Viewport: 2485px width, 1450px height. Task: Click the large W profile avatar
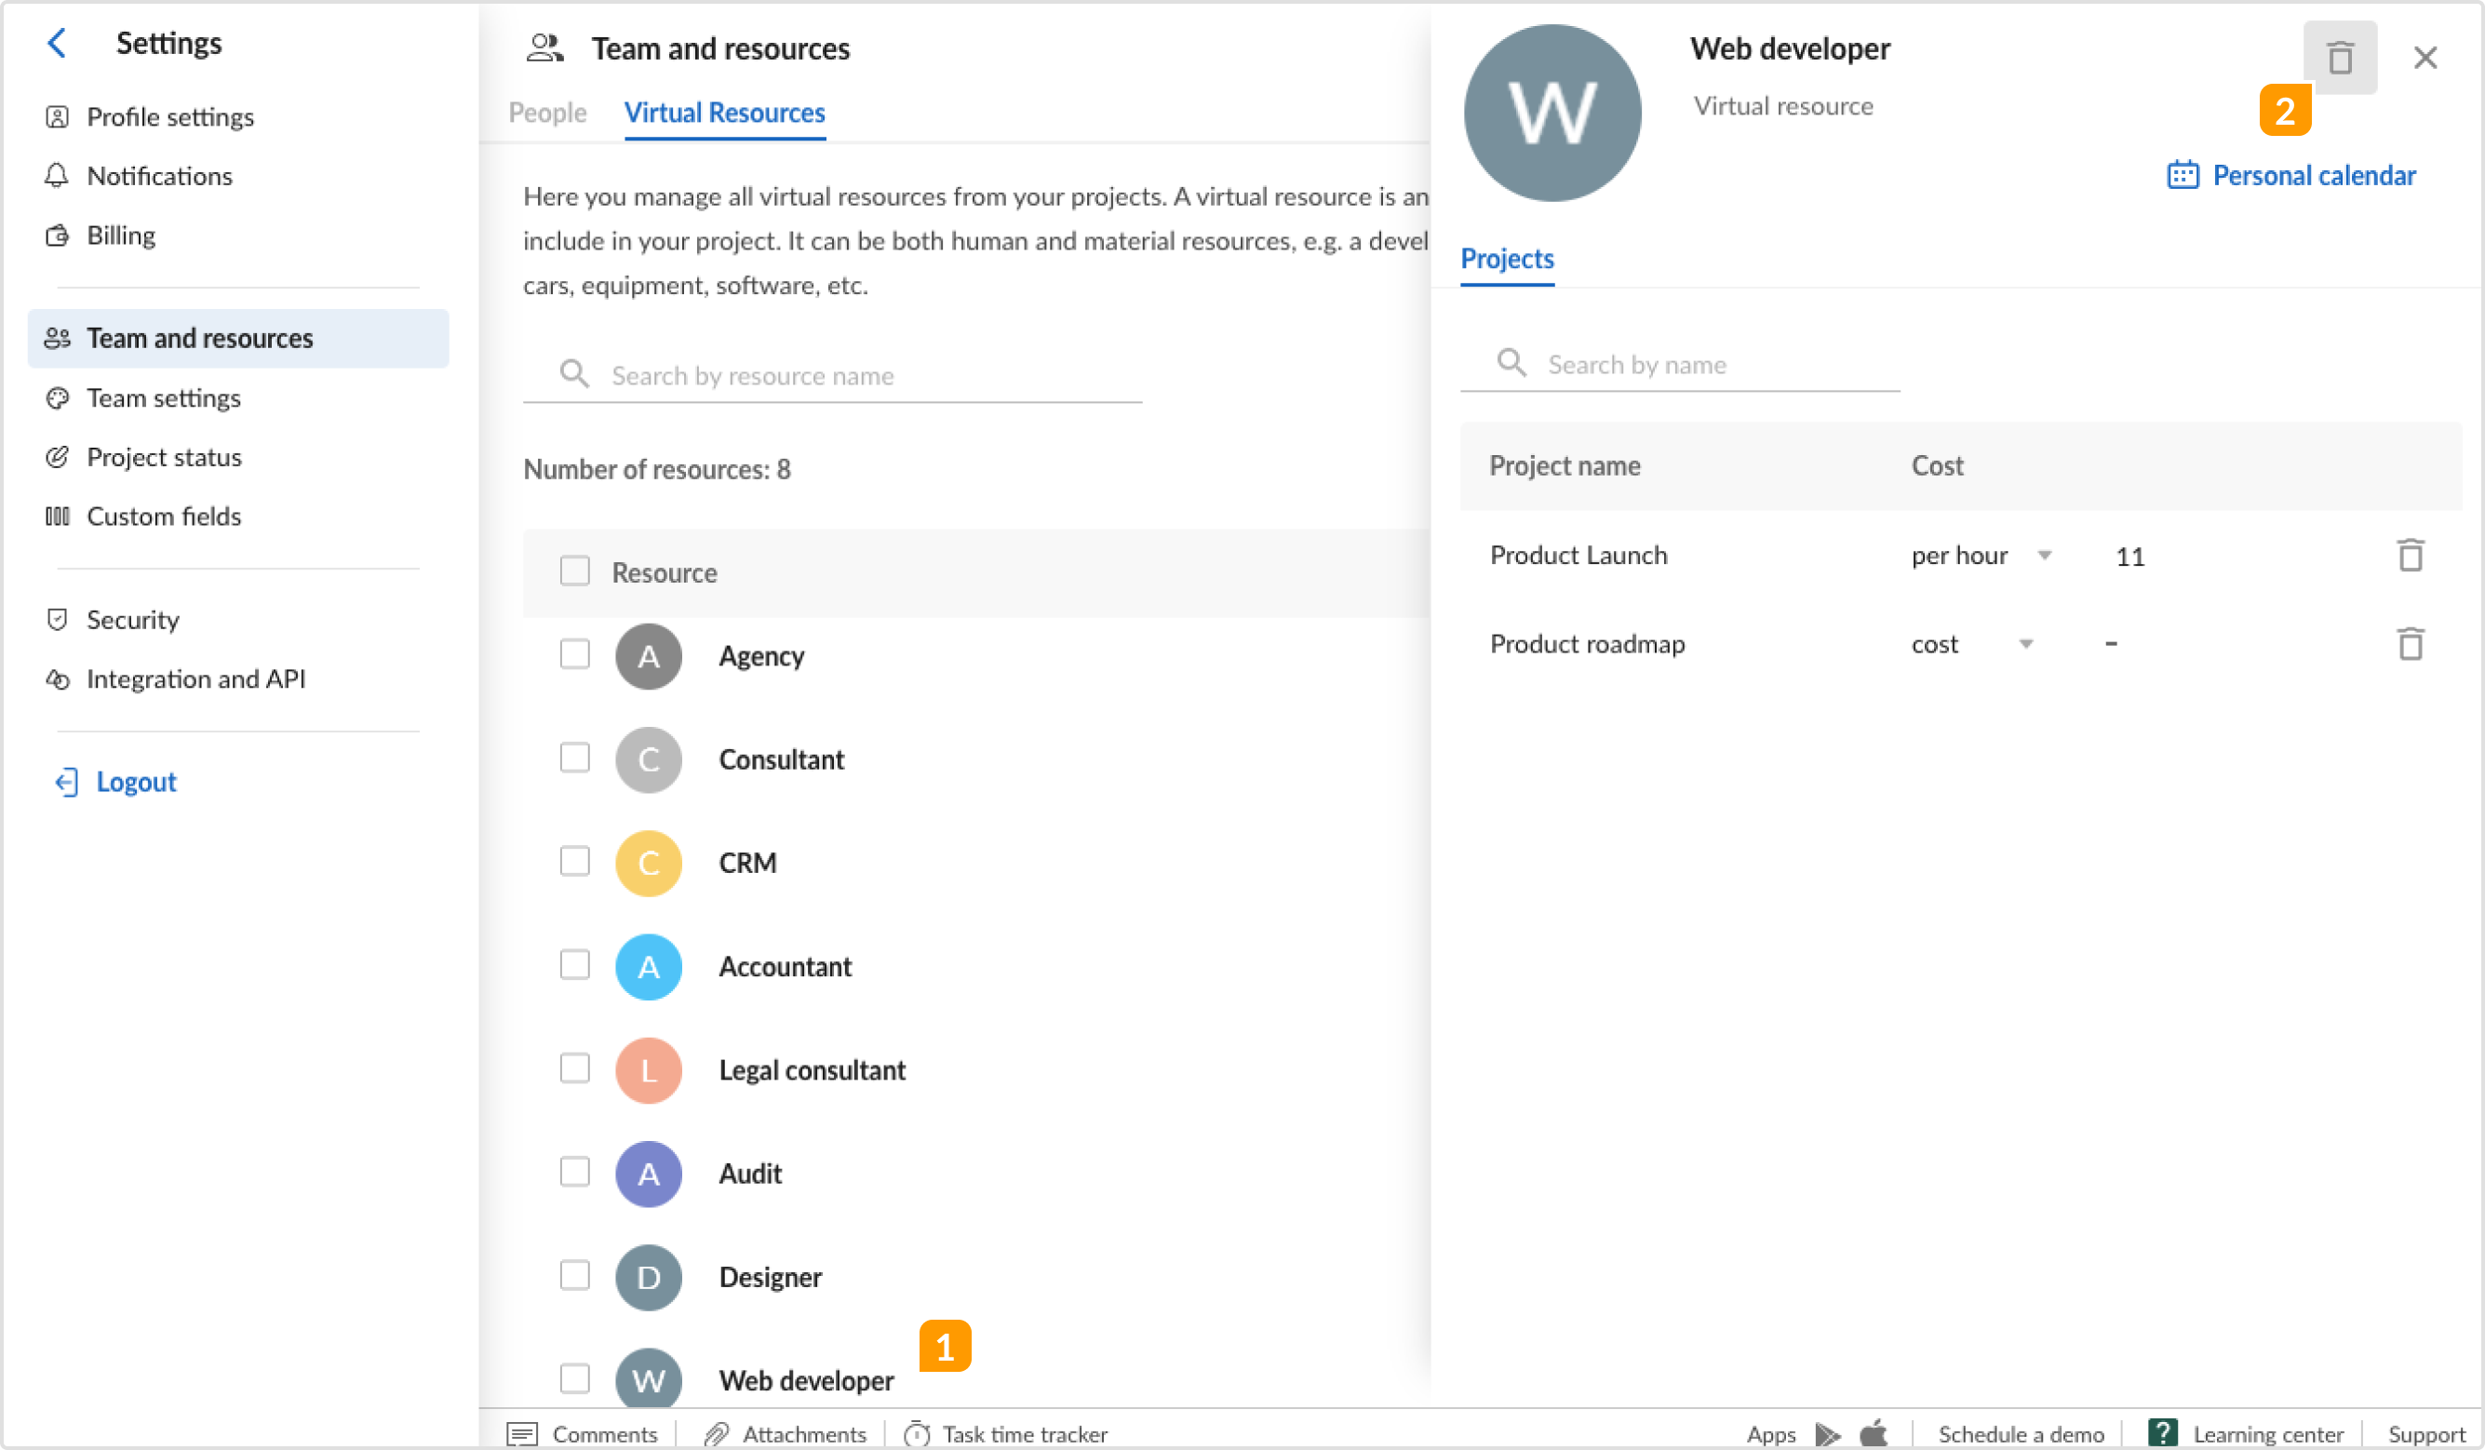(1552, 113)
